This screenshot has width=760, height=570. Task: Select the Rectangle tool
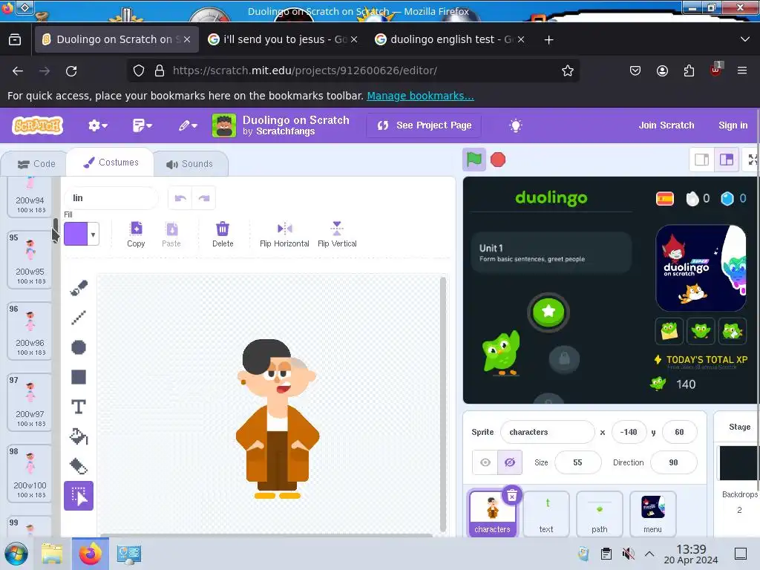pyautogui.click(x=79, y=377)
